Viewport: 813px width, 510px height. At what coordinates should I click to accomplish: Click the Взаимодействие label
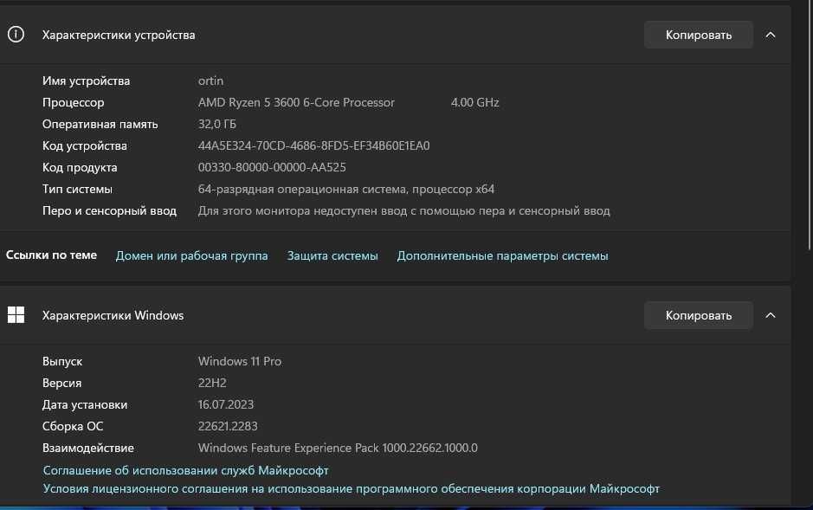[88, 448]
